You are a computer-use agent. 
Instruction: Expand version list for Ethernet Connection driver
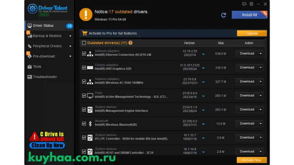pos(203,54)
